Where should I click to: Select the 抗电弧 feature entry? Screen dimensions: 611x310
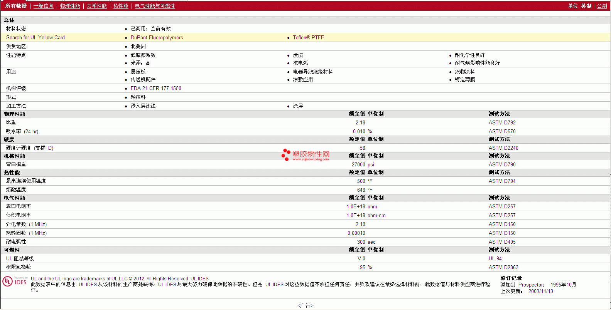pyautogui.click(x=300, y=63)
